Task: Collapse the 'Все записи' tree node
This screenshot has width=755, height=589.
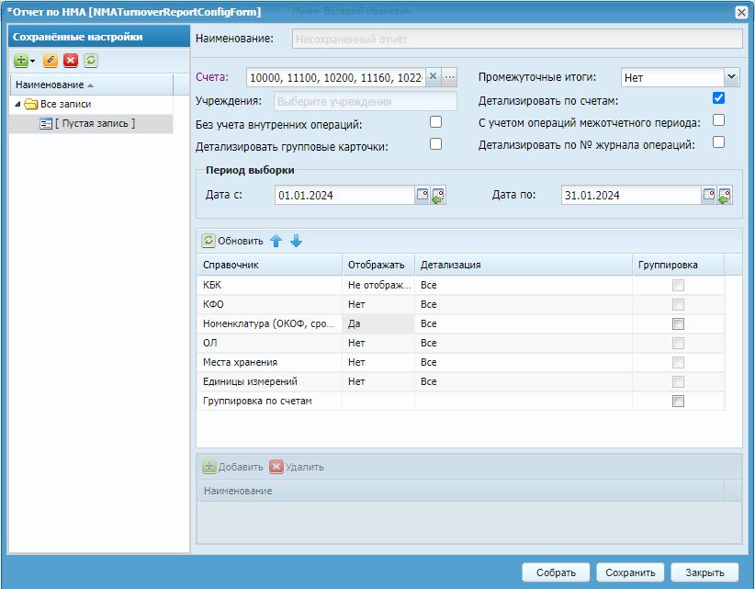Action: (17, 104)
